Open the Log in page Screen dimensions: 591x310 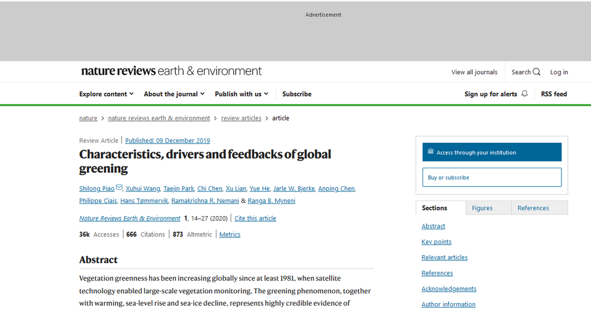coord(559,72)
